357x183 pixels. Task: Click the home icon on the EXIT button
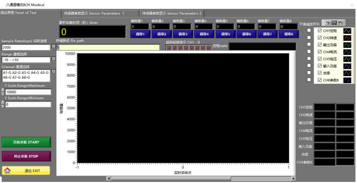[x=7, y=171]
